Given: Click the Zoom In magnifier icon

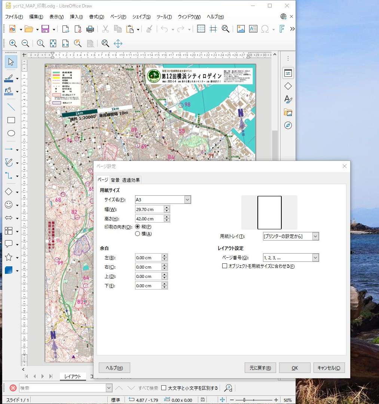Looking at the screenshot, I should tap(13, 43).
